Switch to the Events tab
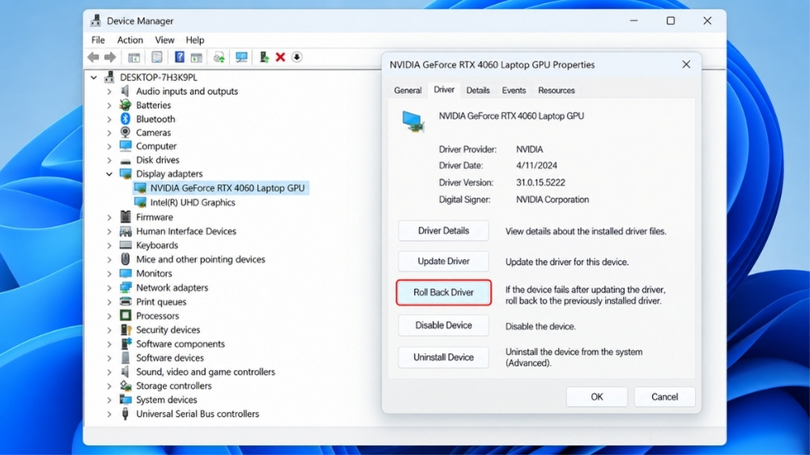 tap(514, 91)
